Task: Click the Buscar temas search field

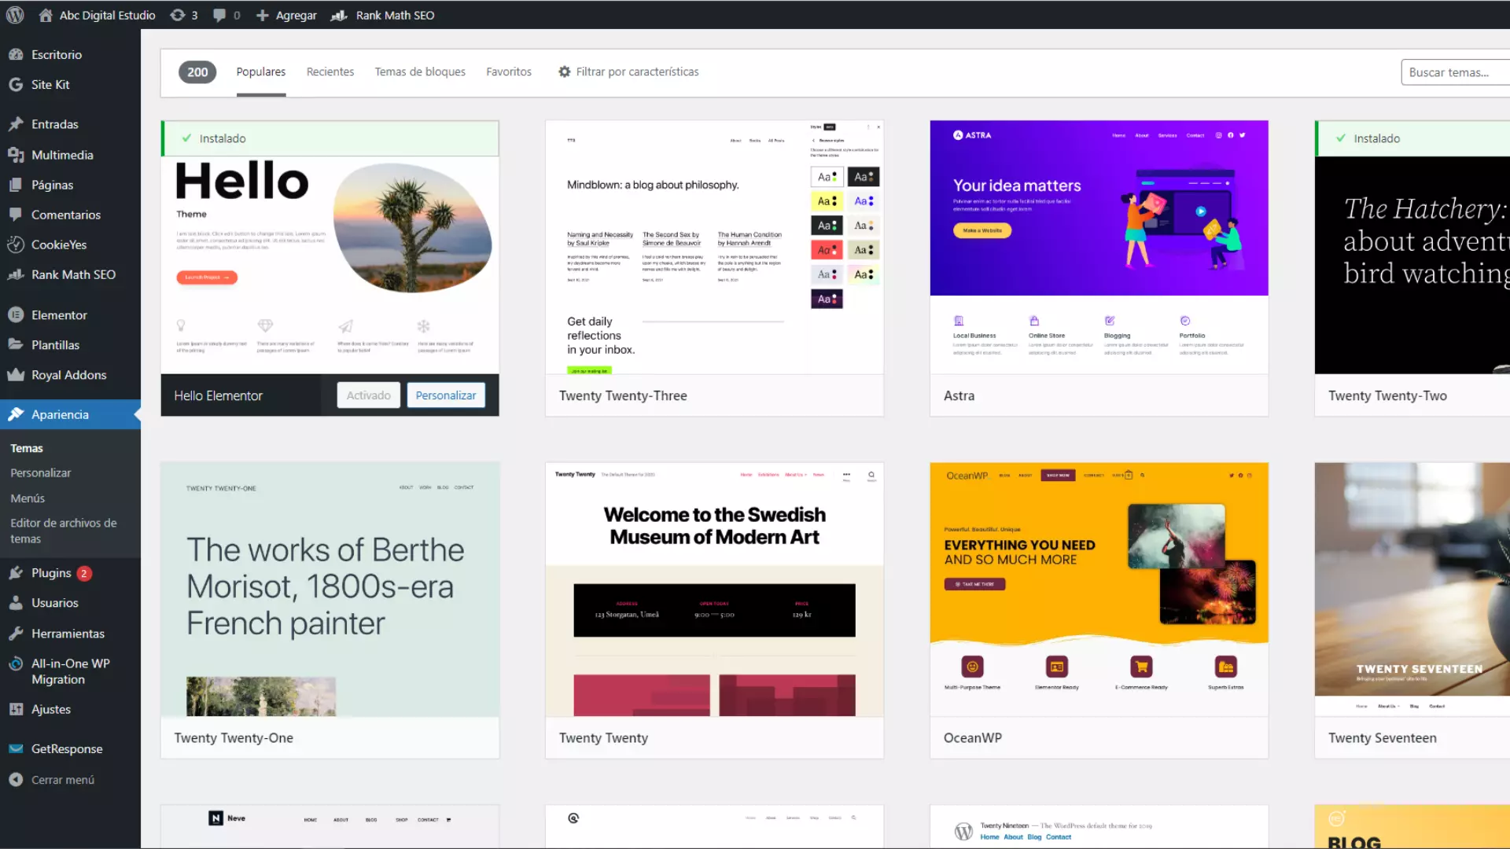Action: click(x=1455, y=72)
